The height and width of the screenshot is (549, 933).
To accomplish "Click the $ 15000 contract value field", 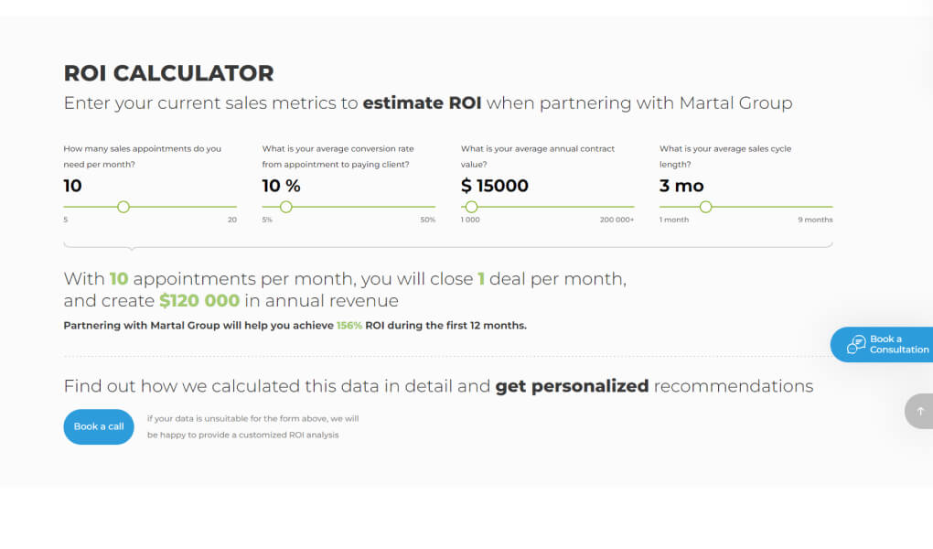I will point(495,186).
